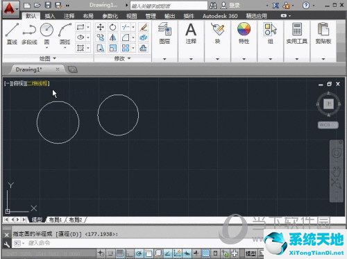Select the Arc (圆弧) tool
347x259 pixels.
pos(65,33)
